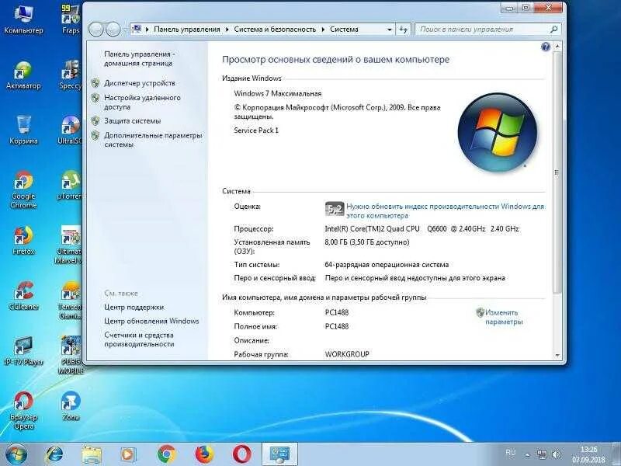Open Настройка удаленного доступа link

point(142,103)
